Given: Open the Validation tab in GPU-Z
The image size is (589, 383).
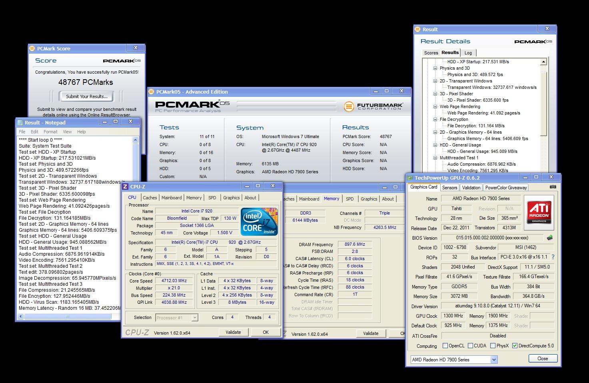Looking at the screenshot, I should [471, 187].
